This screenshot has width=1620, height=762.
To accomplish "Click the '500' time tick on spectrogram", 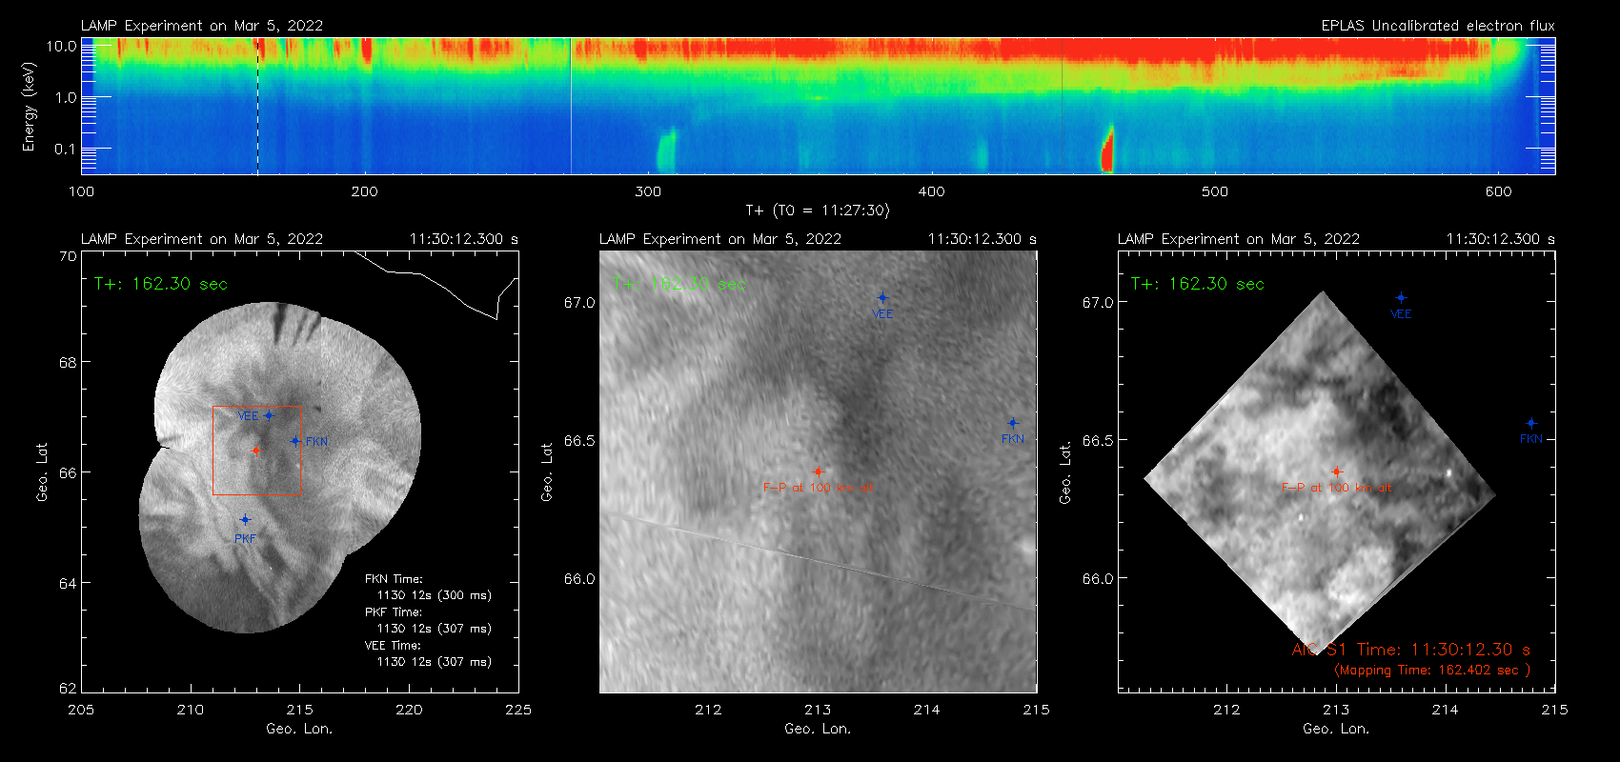I will [1215, 191].
